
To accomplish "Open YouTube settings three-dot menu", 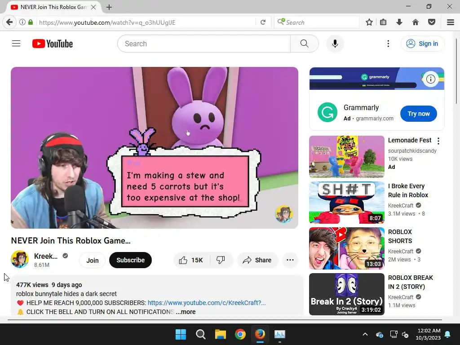I will 388,44.
